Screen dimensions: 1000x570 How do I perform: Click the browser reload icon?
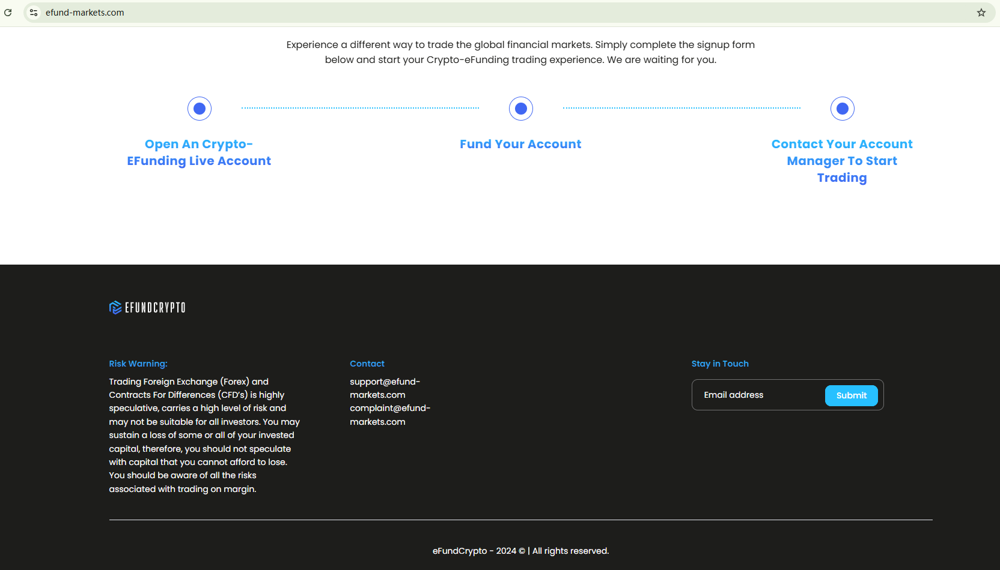pos(8,13)
